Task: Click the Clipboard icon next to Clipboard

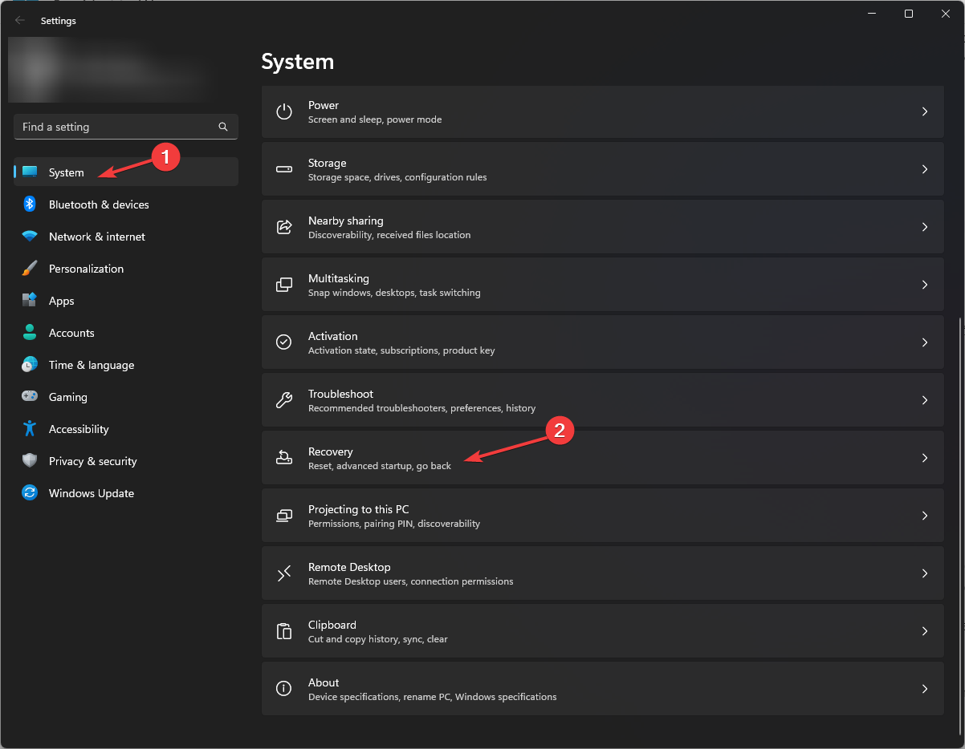Action: point(283,631)
